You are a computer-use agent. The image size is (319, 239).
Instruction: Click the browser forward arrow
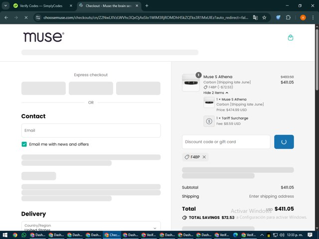pos(16,18)
